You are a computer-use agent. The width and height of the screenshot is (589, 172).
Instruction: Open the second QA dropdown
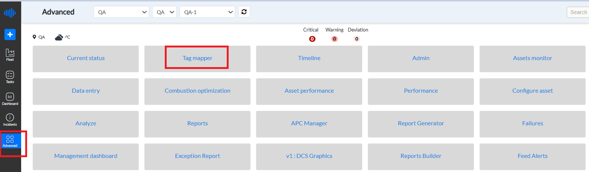point(164,12)
